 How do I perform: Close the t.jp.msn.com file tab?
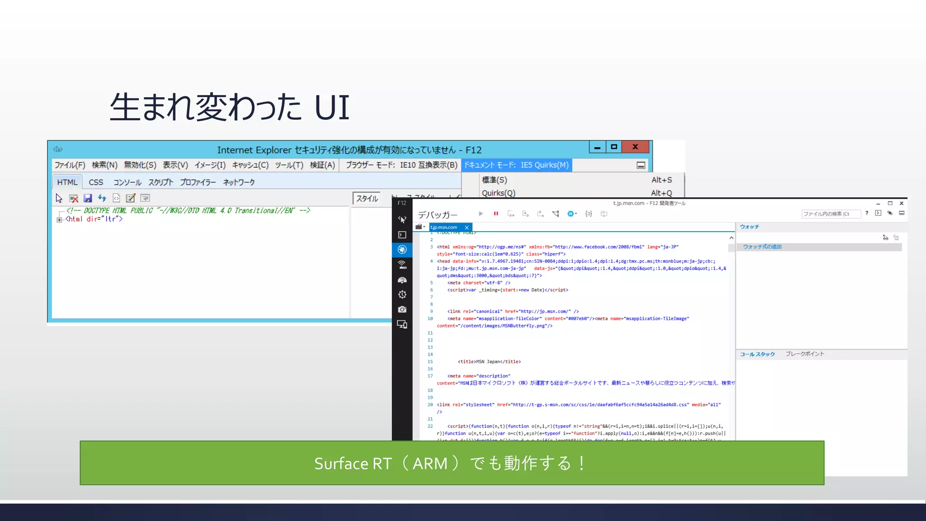pos(467,227)
